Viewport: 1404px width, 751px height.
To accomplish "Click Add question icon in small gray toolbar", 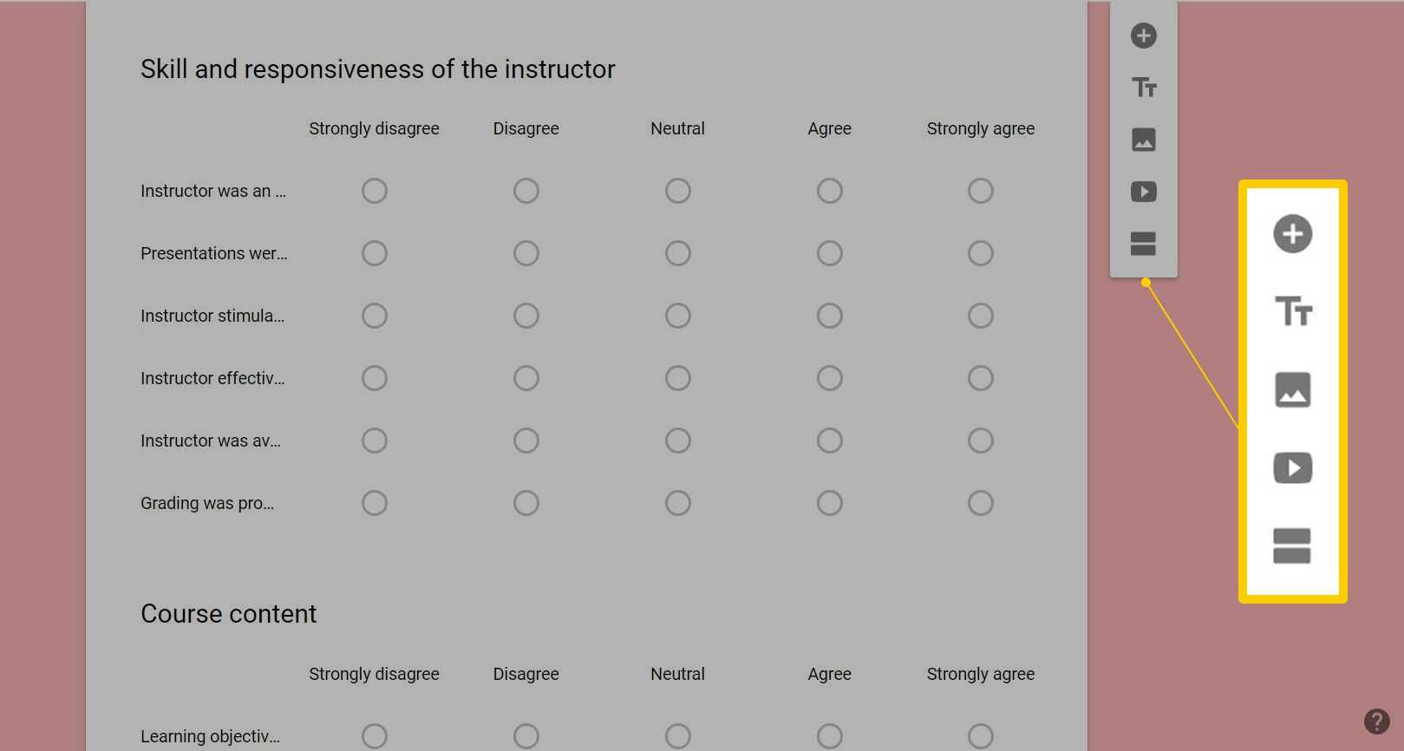I will (x=1144, y=36).
